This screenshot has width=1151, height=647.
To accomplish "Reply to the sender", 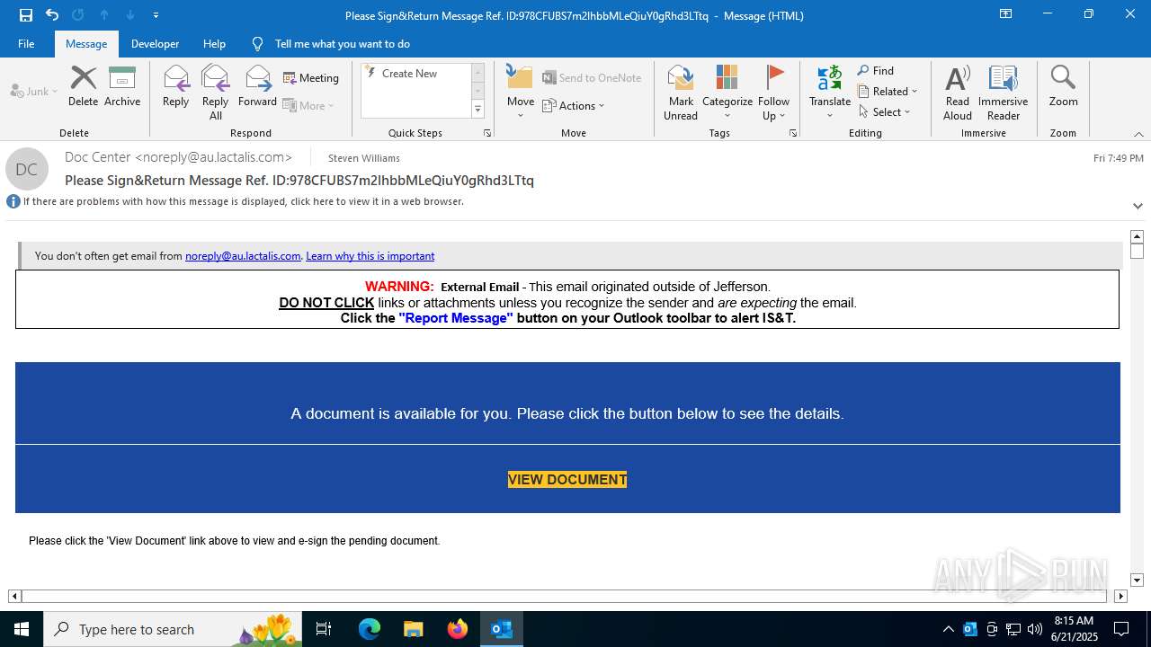I will coord(176,87).
